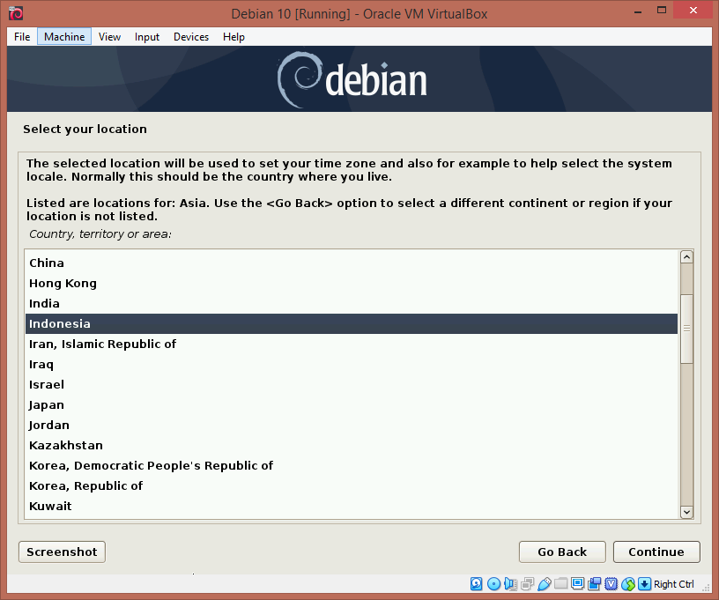Minimize the VirtualBox window

[x=638, y=11]
